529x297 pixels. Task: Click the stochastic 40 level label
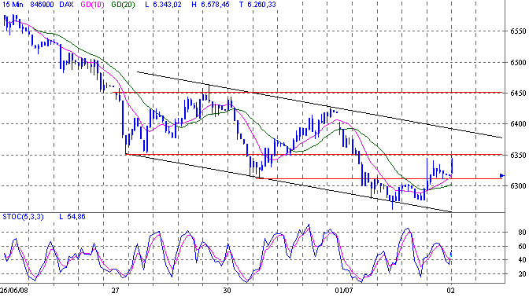pyautogui.click(x=522, y=260)
